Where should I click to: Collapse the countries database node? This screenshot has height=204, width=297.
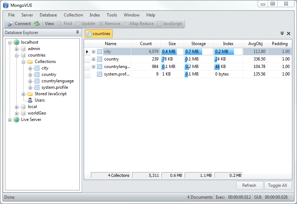coord(17,55)
